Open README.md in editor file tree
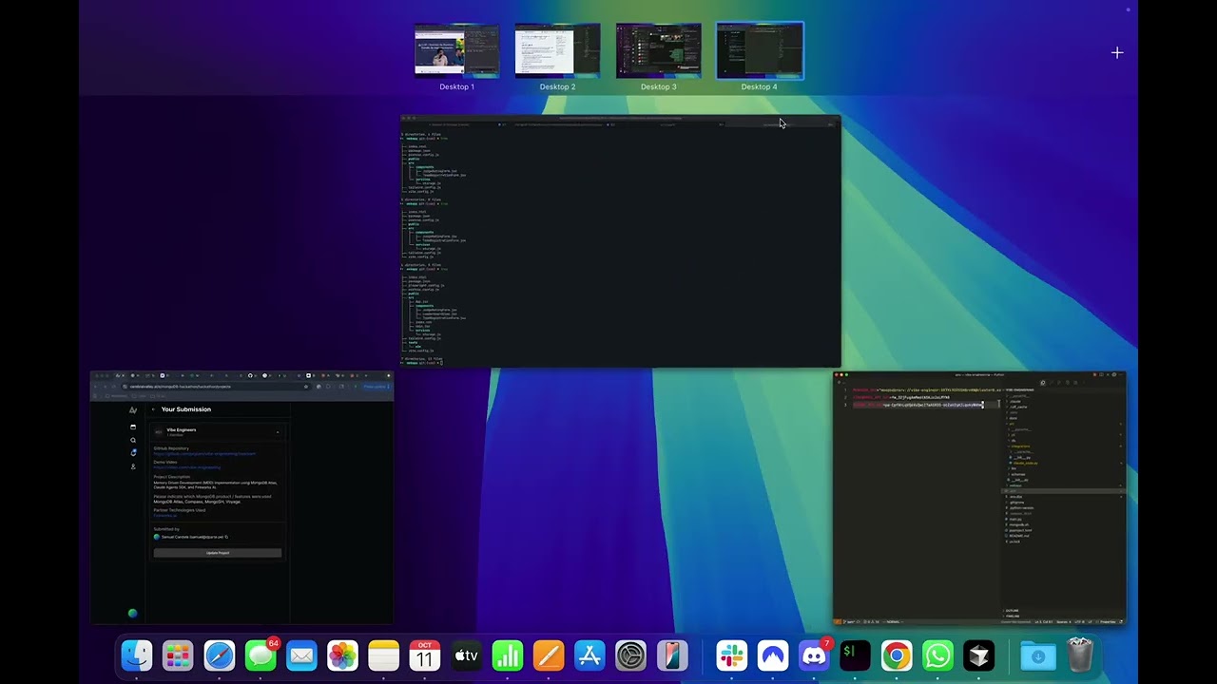This screenshot has height=684, width=1217. pyautogui.click(x=1020, y=536)
